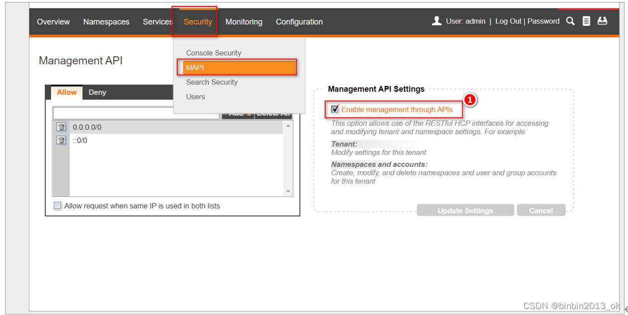Click the Management API page heading
Image resolution: width=628 pixels, height=315 pixels.
pos(81,61)
